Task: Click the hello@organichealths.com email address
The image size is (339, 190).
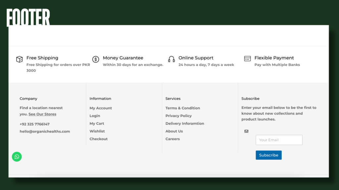Action: click(45, 132)
